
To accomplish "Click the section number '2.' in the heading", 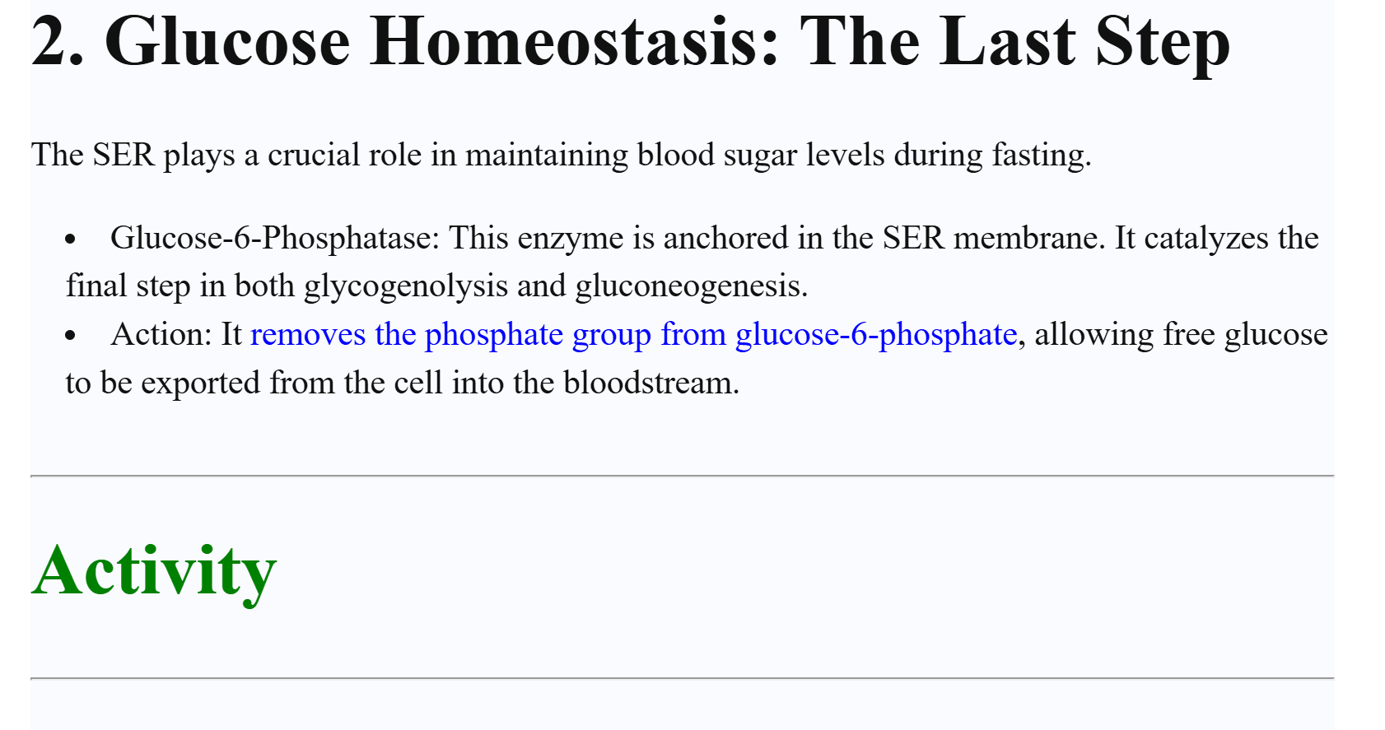I will point(58,41).
